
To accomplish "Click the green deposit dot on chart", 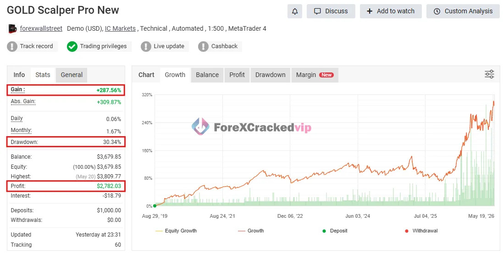I will tap(155, 206).
